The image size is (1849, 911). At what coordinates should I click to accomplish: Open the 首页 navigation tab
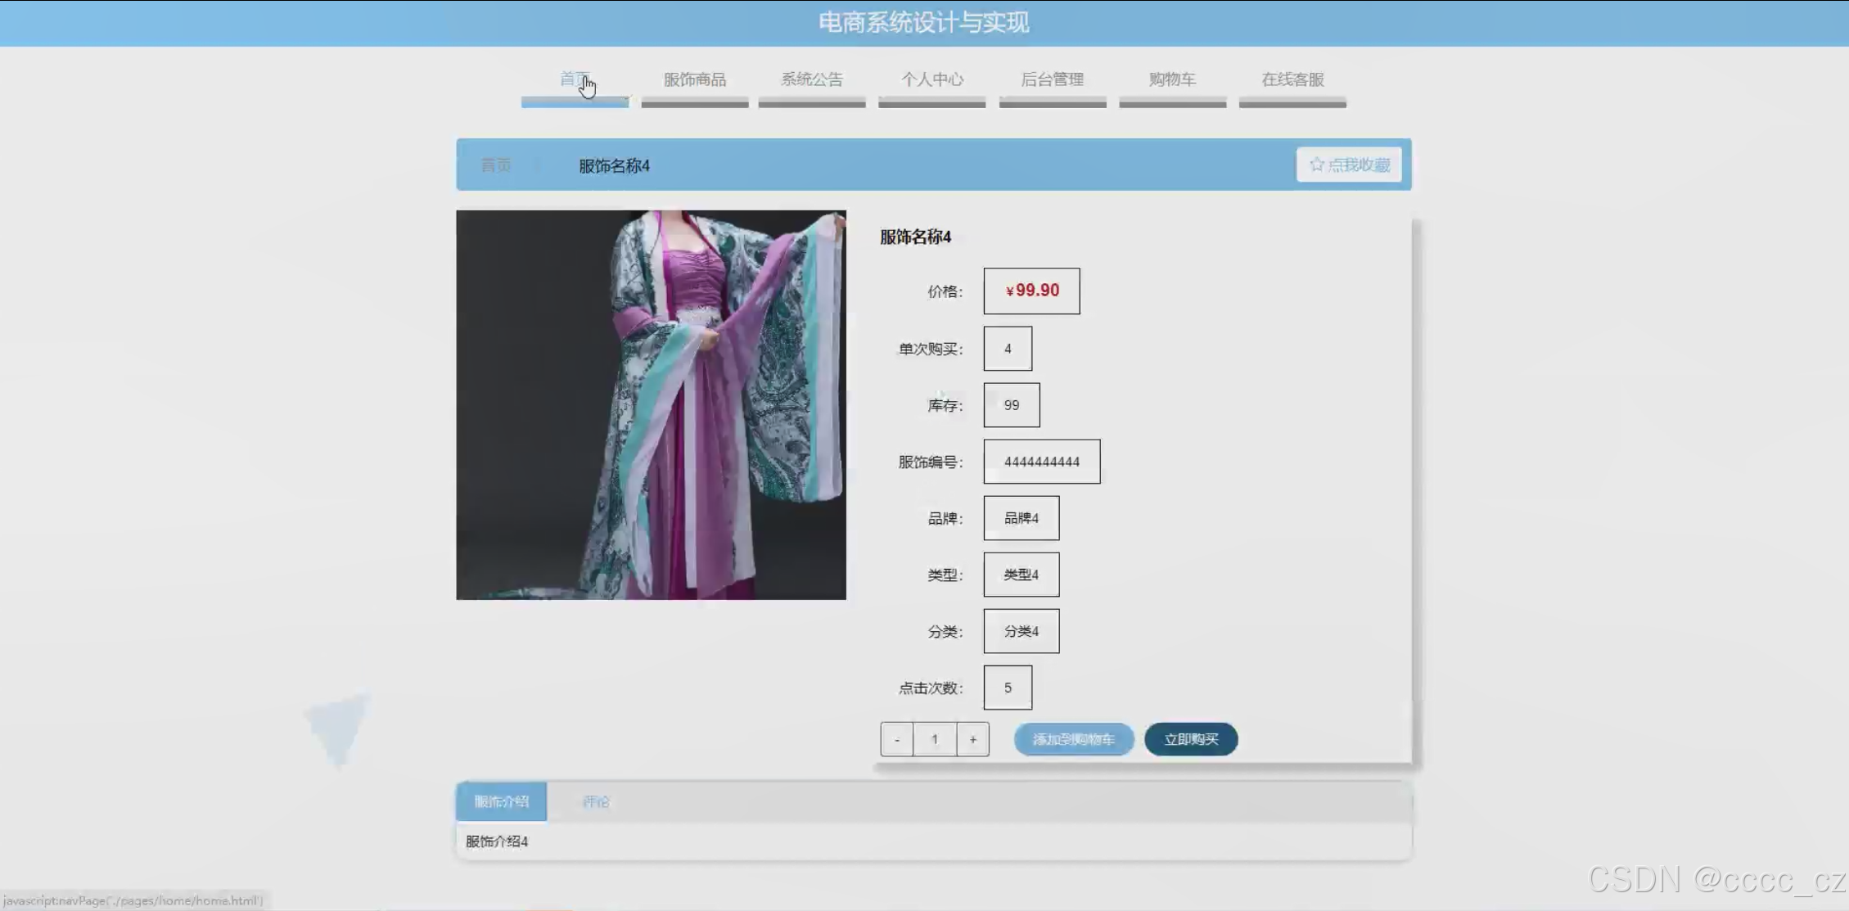pyautogui.click(x=575, y=80)
